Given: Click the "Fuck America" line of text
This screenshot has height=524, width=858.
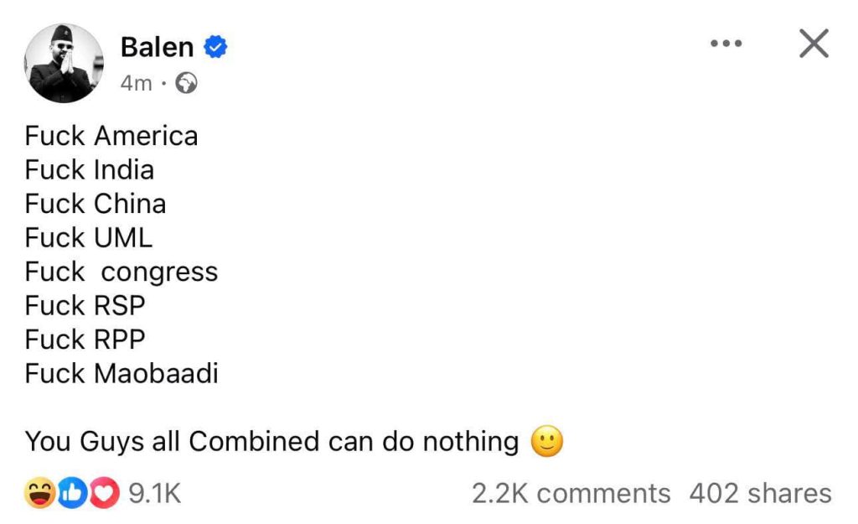Looking at the screenshot, I should pos(111,136).
